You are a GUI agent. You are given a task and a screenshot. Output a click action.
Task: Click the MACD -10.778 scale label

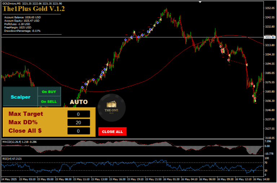269,154
